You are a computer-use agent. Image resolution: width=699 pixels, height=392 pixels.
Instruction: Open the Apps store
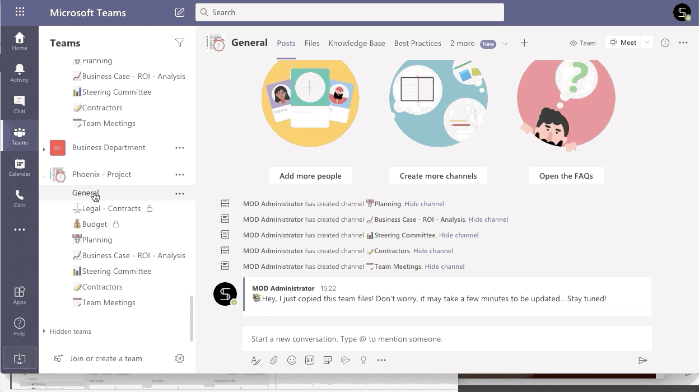tap(20, 295)
